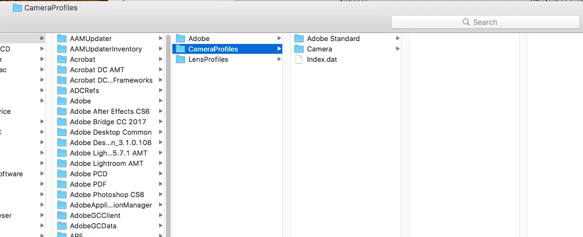Select the AAMUpdaterInventory row
Screen dimensions: 583x237
(110, 49)
